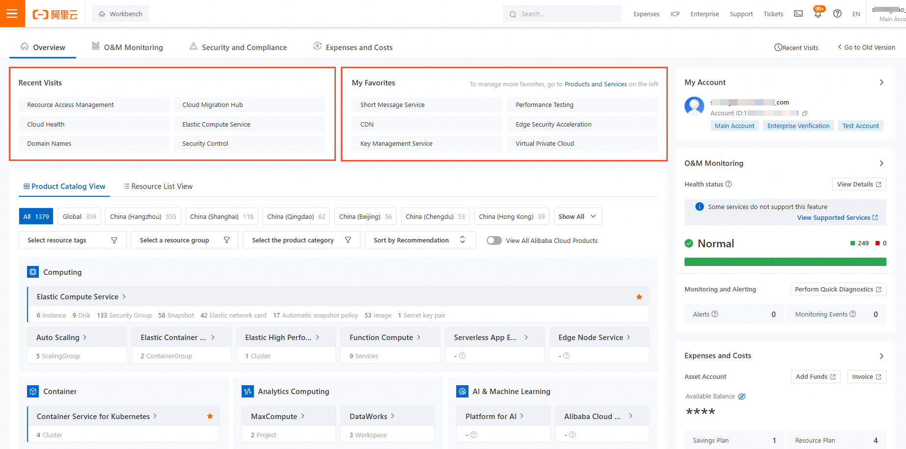The height and width of the screenshot is (449, 906).
Task: Select the Resource List View tab
Action: tap(158, 186)
